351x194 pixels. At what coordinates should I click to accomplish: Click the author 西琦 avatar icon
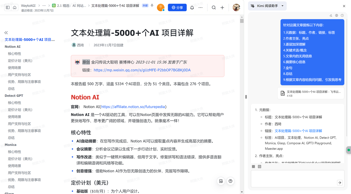pos(74,45)
